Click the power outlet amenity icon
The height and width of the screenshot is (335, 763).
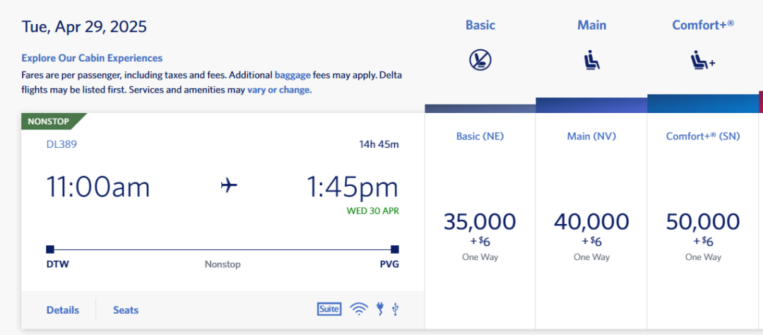coord(381,309)
